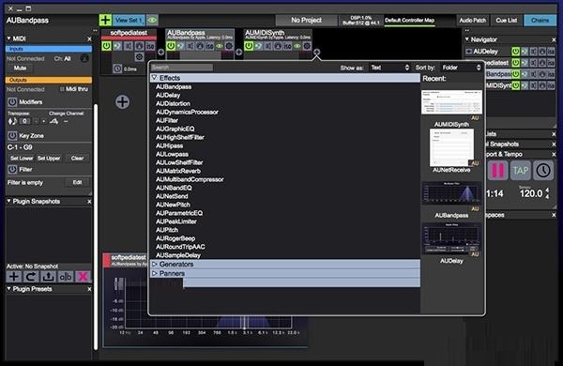Open settings gear on AUMIDISynth plugin
The height and width of the screenshot is (366, 563).
click(x=307, y=46)
